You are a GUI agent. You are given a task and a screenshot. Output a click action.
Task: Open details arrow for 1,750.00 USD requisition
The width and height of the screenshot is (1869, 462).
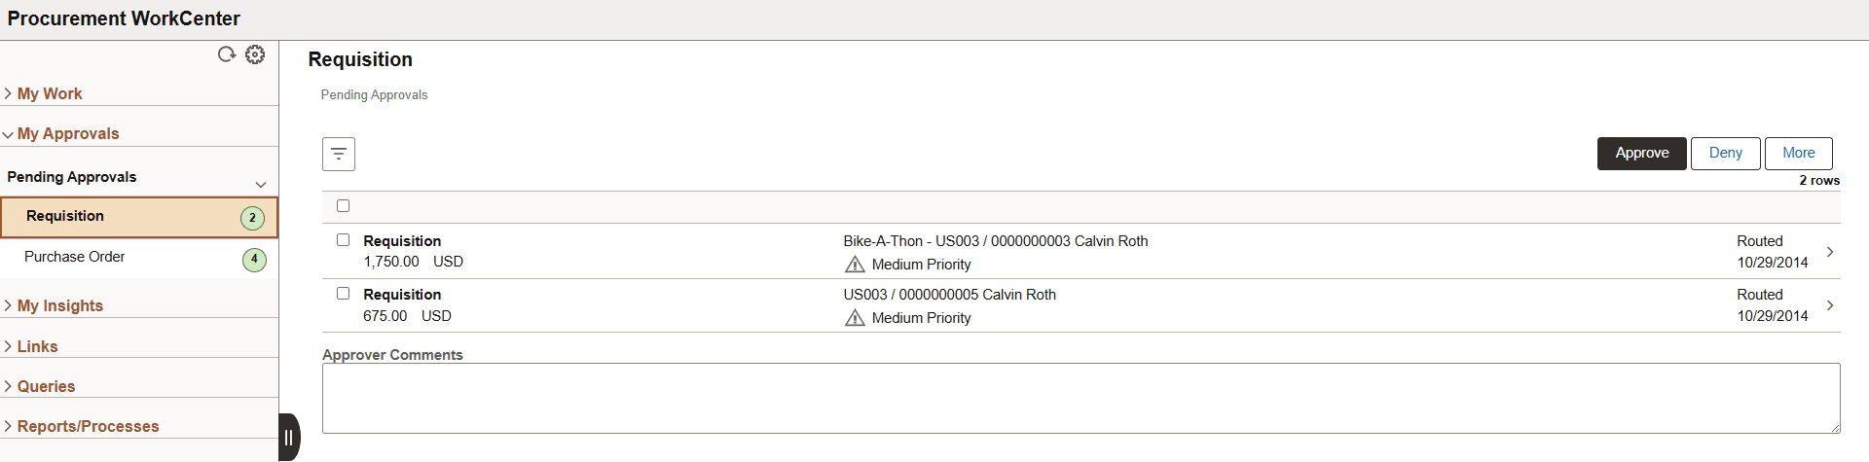[x=1830, y=252]
